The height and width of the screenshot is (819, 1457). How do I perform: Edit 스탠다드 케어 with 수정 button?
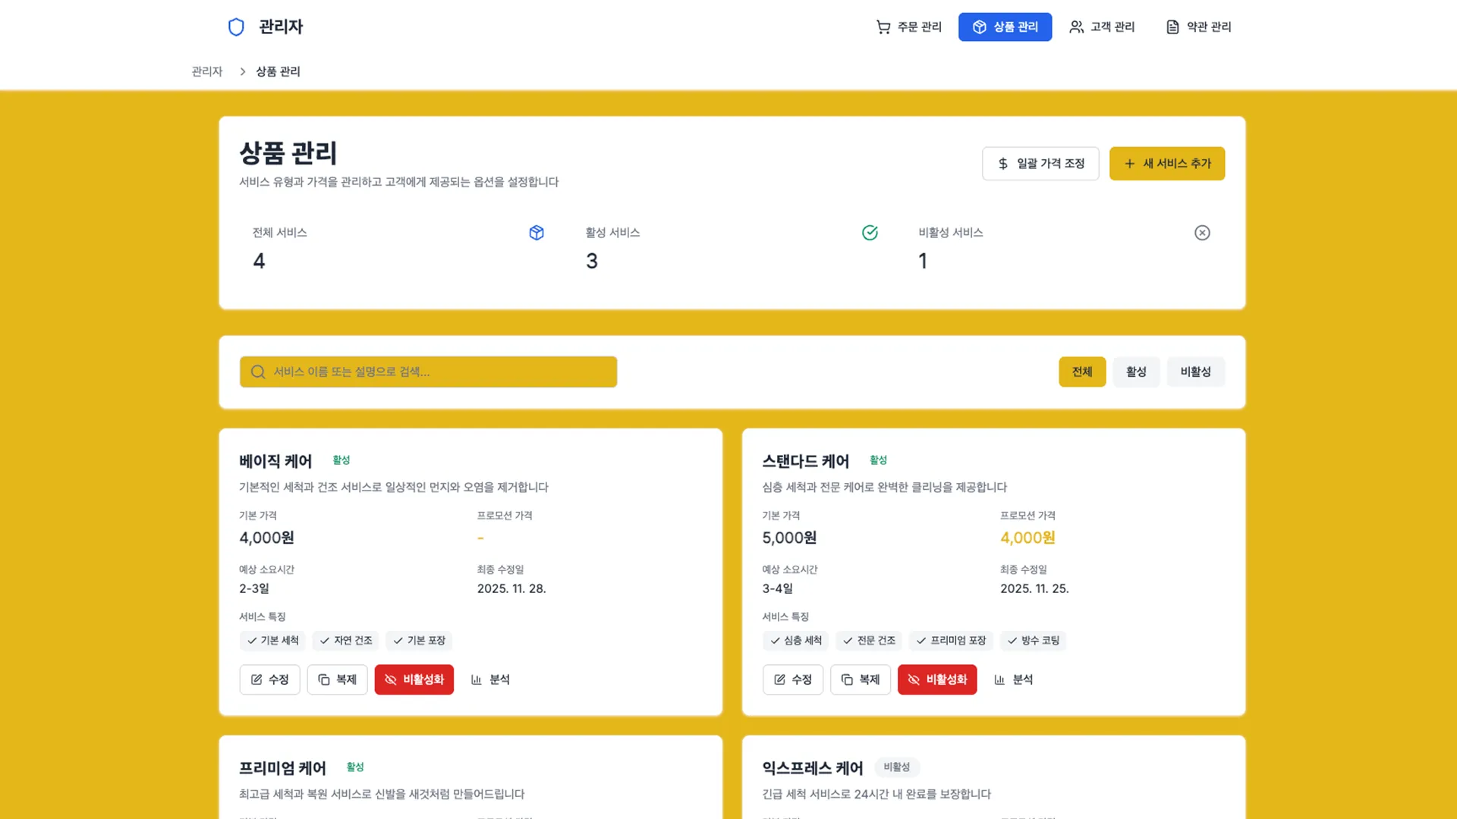[x=792, y=679]
